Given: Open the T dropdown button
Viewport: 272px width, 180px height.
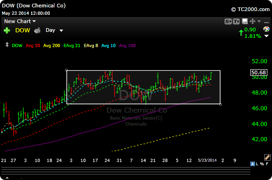Looking at the screenshot, I should (236, 22).
